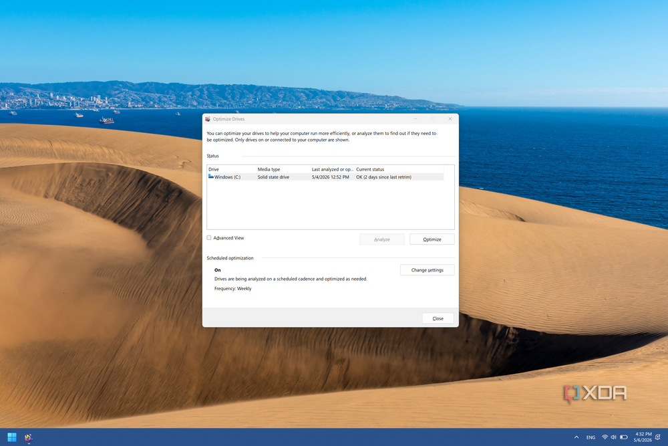This screenshot has width=668, height=446.
Task: Click the Windows (C:) drive icon
Action: (211, 177)
